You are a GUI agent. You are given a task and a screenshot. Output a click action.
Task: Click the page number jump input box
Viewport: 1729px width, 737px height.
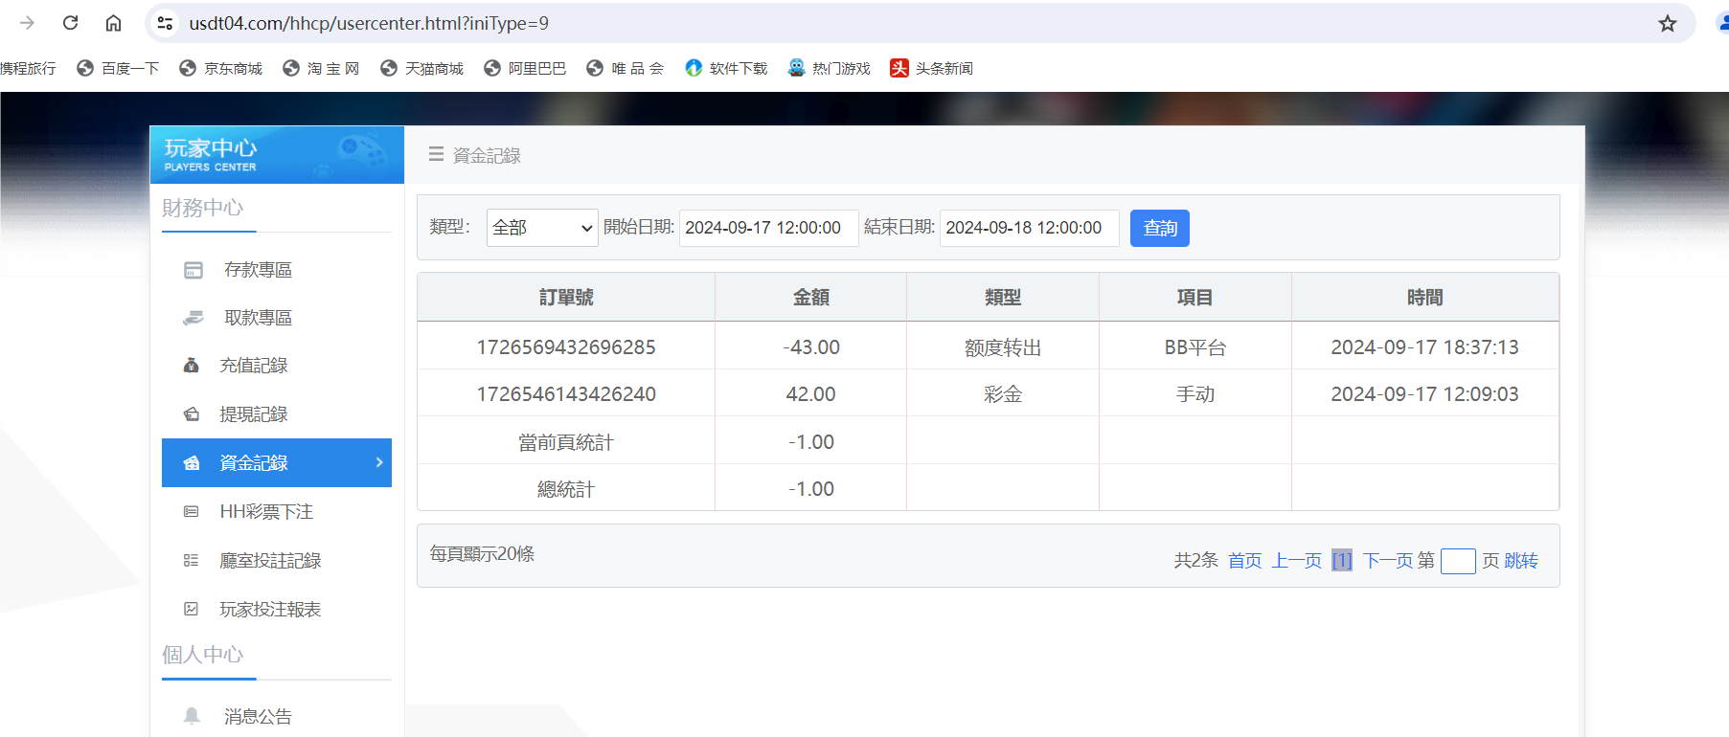point(1457,561)
